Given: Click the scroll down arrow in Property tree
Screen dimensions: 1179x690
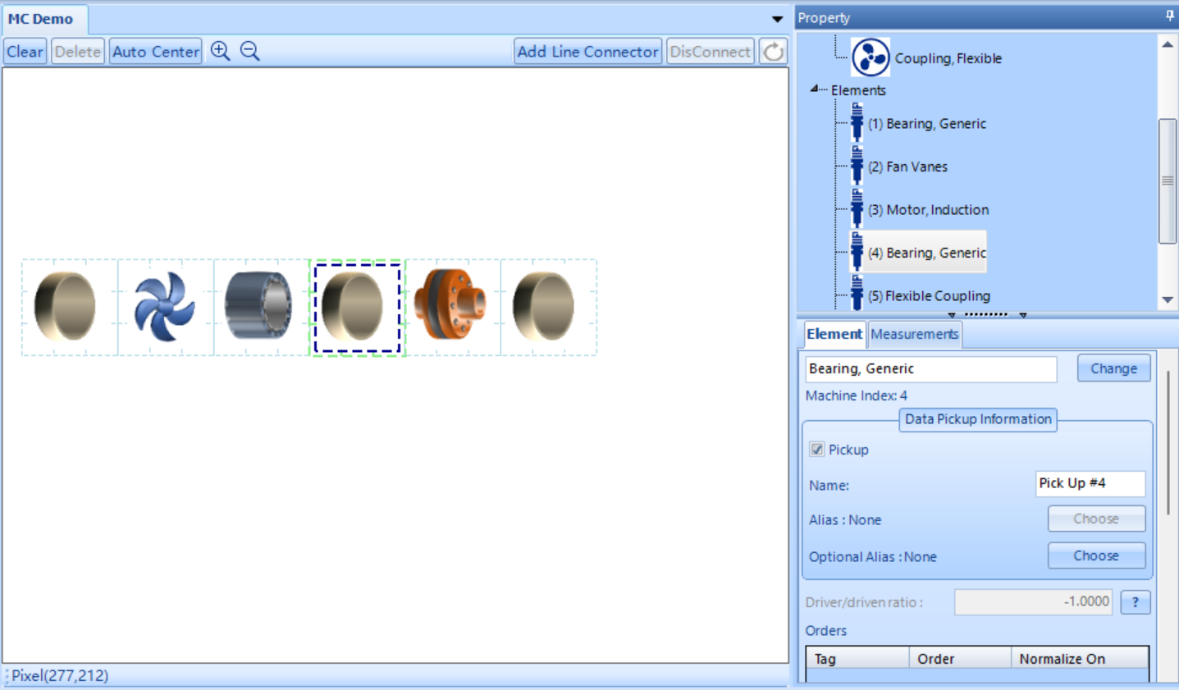Looking at the screenshot, I should 1168,300.
